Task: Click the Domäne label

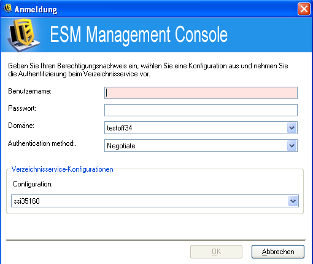Action: tap(21, 126)
